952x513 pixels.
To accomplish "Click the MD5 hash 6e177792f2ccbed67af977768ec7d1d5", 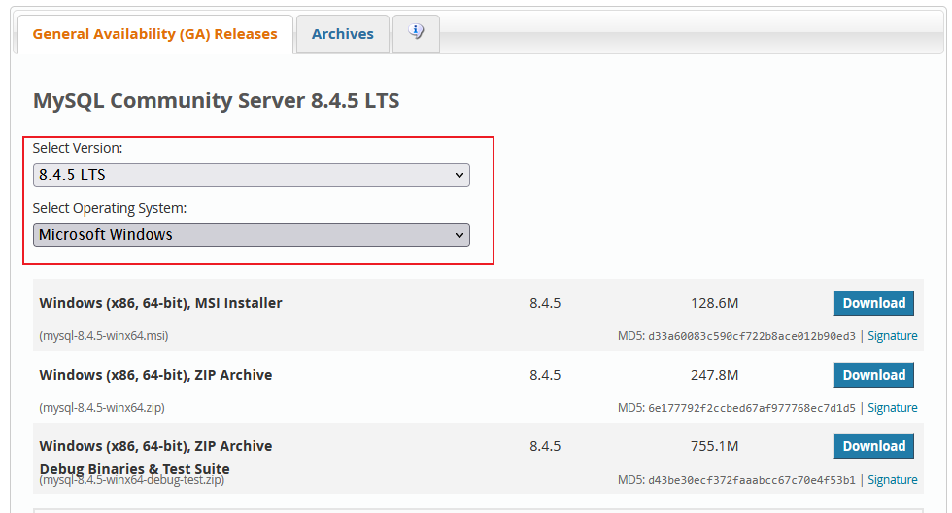I will click(752, 408).
